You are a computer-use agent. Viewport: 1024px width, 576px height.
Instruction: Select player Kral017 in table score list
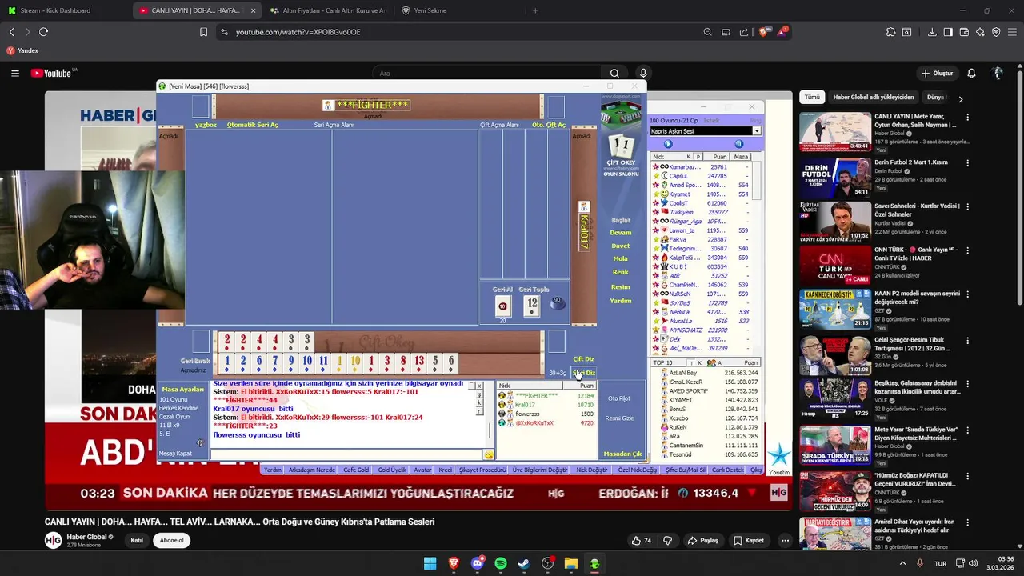point(546,405)
